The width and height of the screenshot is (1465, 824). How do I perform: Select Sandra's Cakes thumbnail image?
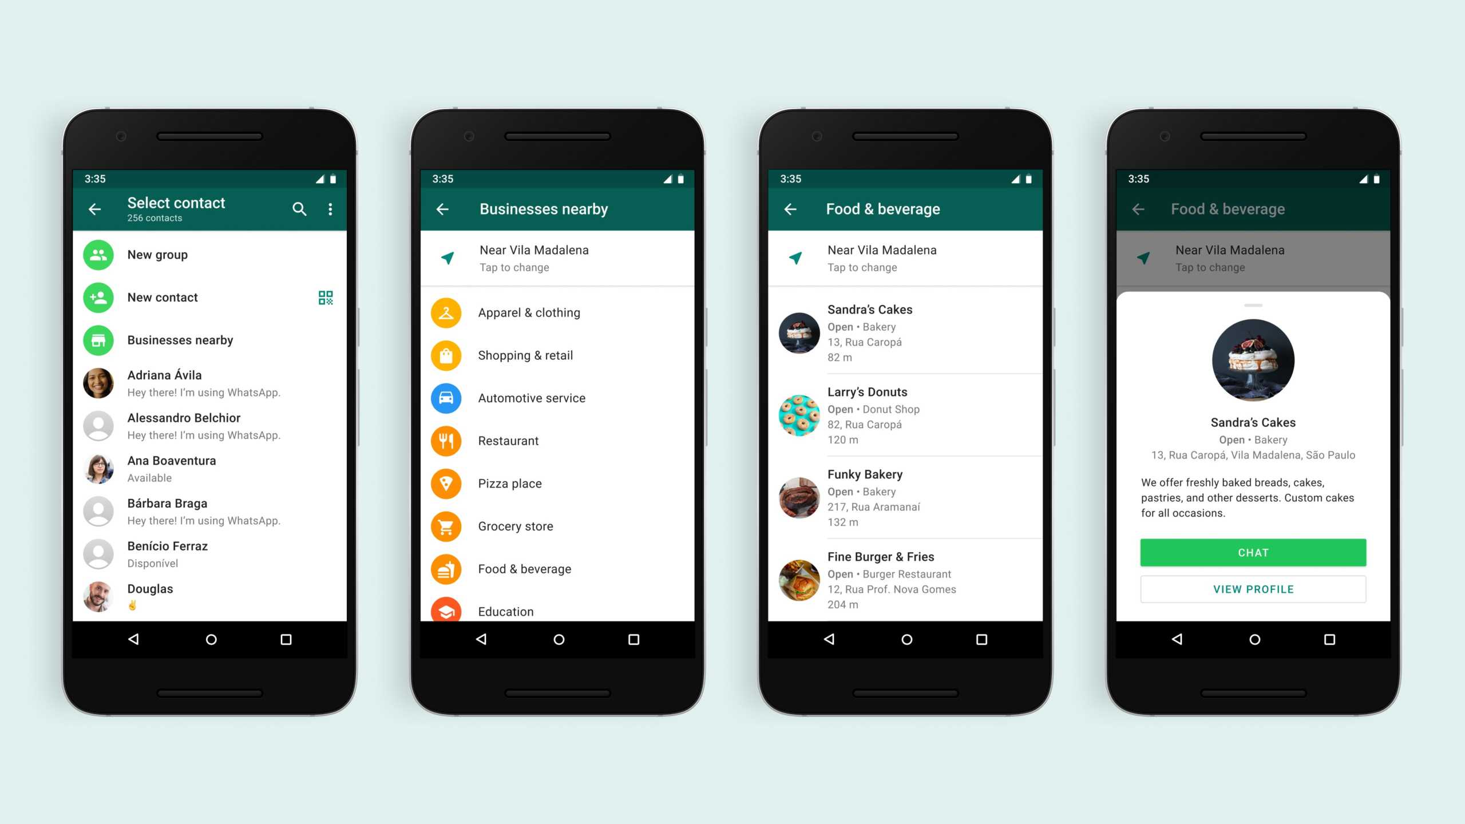click(798, 331)
